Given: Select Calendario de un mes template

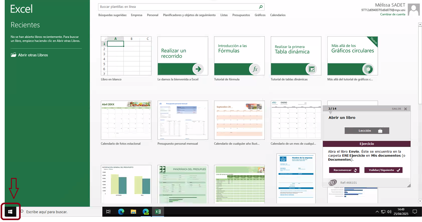Looking at the screenshot, I should pos(296,120).
